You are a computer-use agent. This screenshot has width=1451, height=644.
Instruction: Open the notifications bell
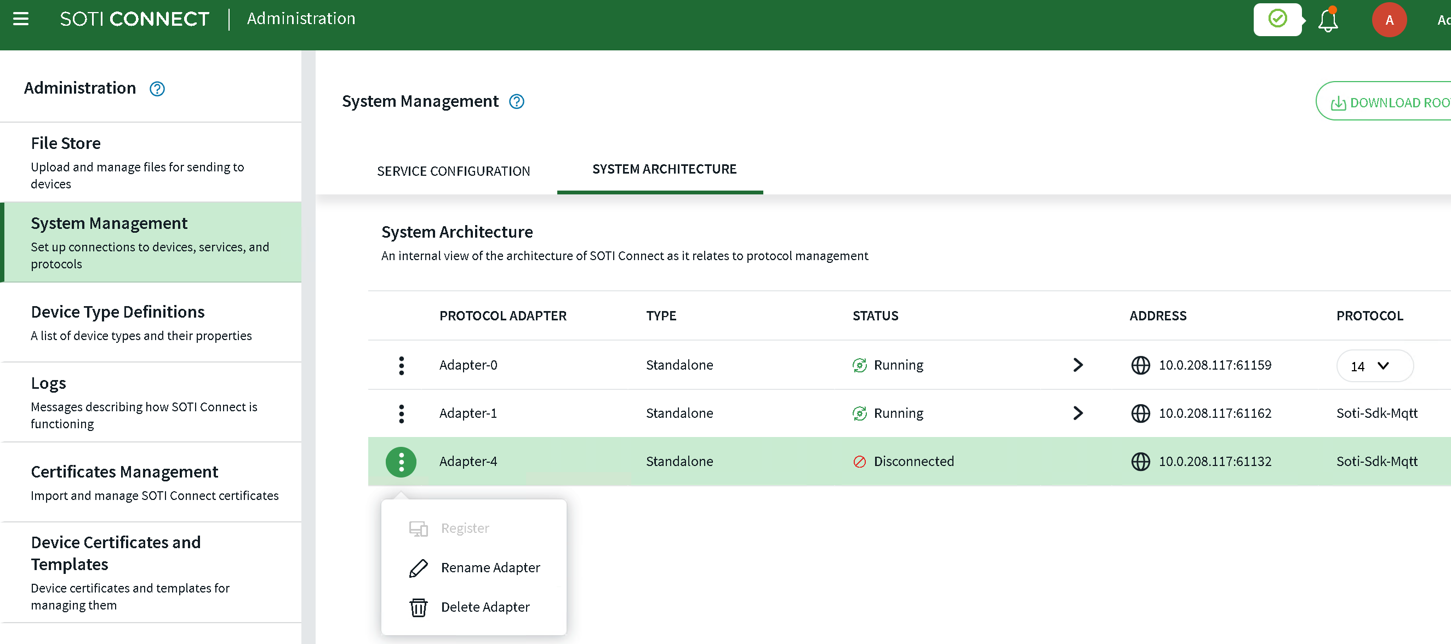click(1328, 20)
